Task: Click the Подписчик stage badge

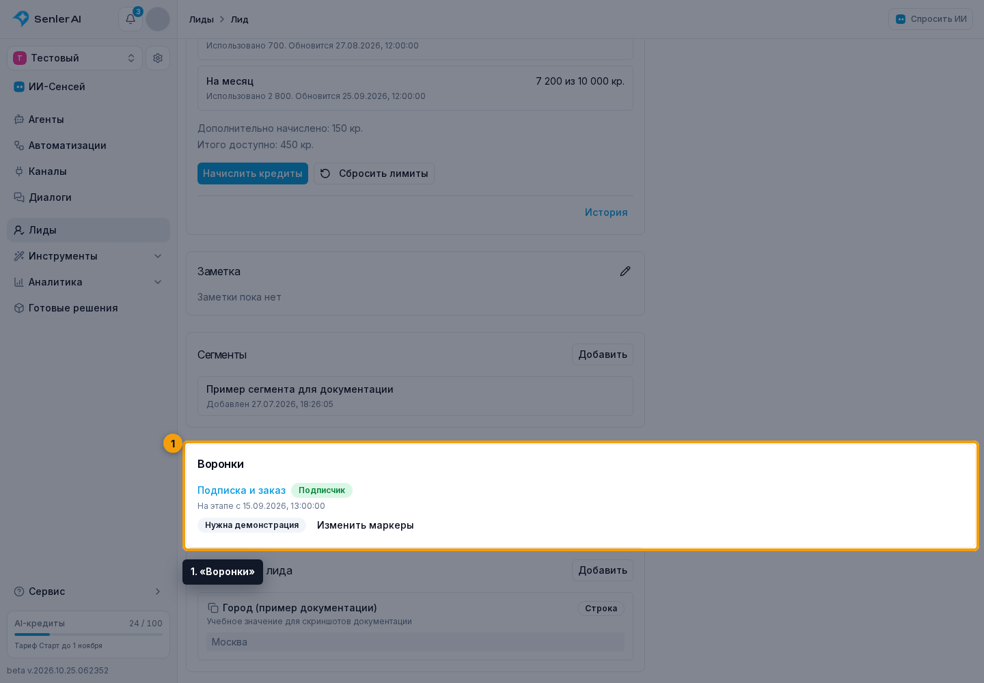Action: tap(322, 490)
